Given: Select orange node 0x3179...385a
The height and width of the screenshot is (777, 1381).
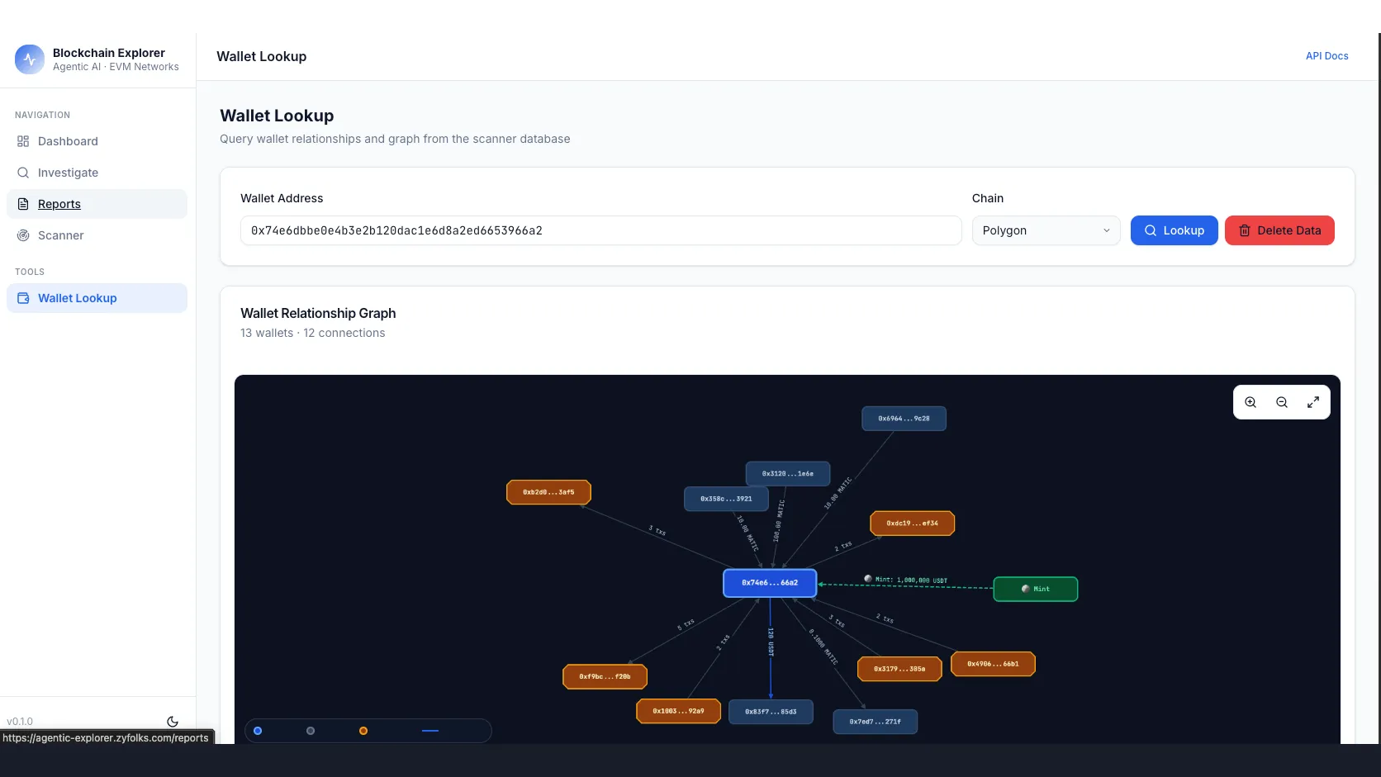Looking at the screenshot, I should (899, 669).
